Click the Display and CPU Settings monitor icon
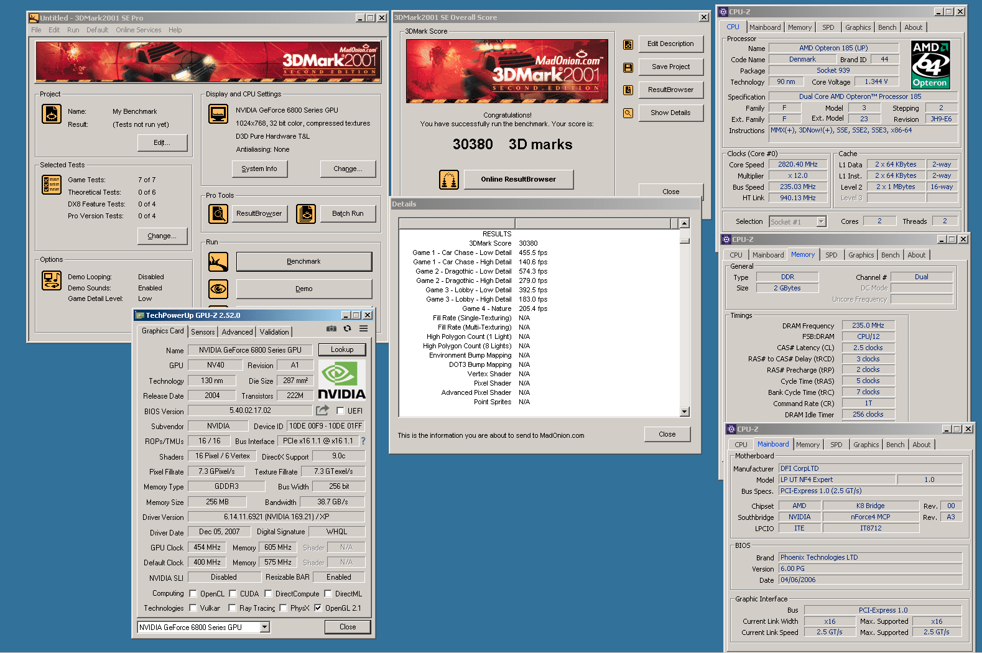982x653 pixels. point(218,114)
